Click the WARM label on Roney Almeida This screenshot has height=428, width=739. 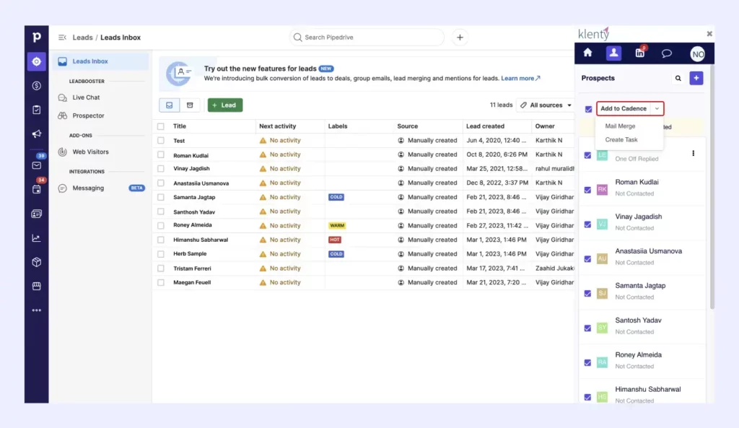point(337,225)
